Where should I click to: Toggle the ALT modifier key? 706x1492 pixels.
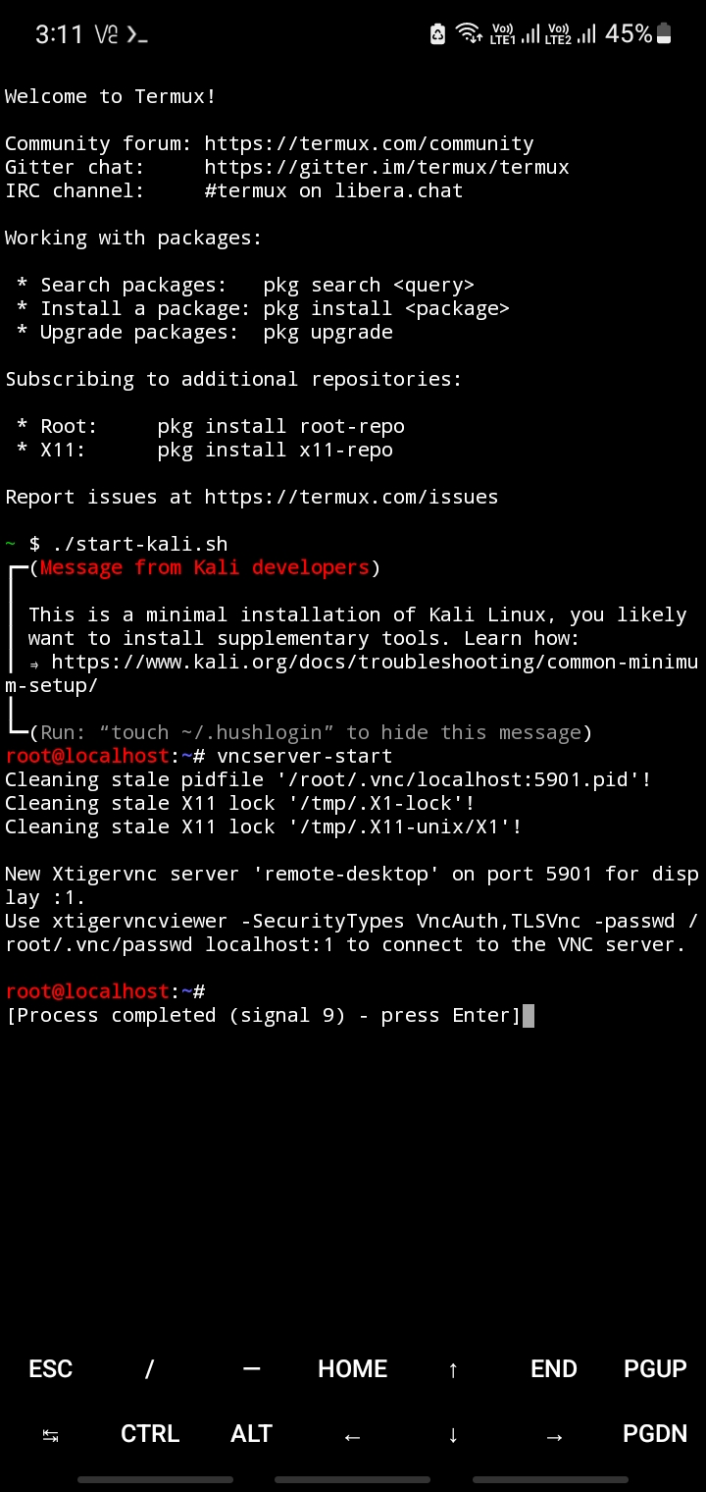pos(251,1433)
